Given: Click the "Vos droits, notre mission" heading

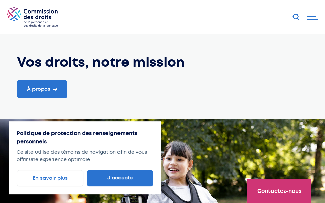Looking at the screenshot, I should pyautogui.click(x=101, y=62).
